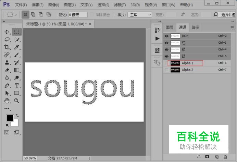Open the Edit Toolbar three-dots menu
This screenshot has width=237, height=162.
(7, 108)
